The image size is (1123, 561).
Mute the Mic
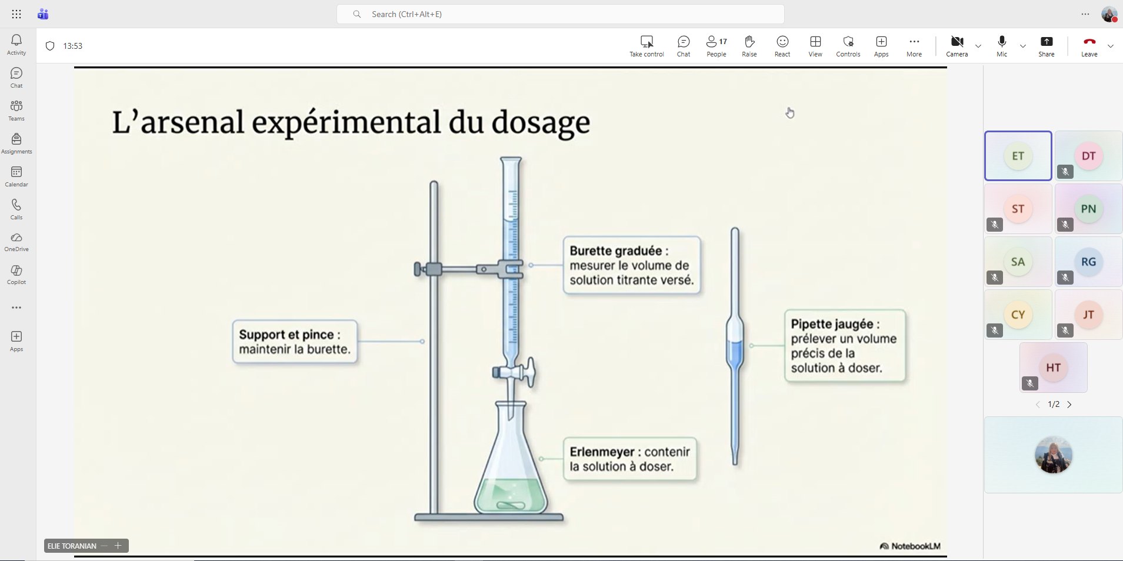click(1001, 46)
